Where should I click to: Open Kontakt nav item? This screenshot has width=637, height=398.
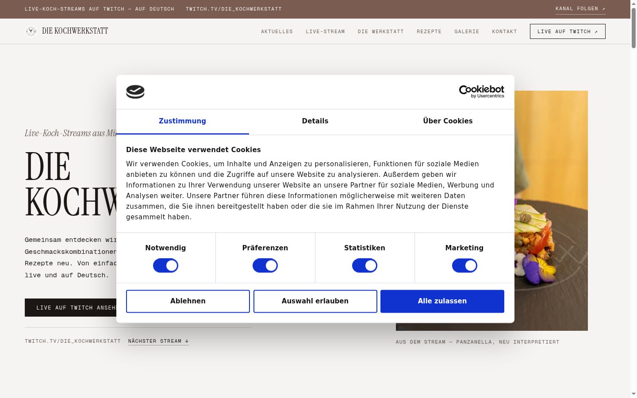point(504,31)
